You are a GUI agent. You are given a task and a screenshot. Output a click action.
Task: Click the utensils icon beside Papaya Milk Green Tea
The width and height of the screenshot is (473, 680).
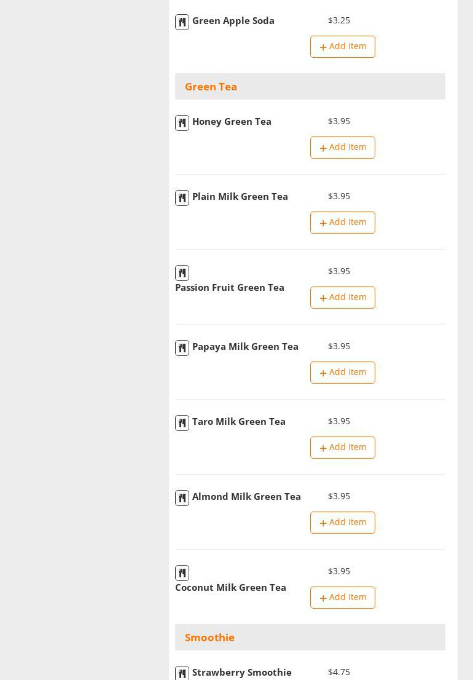[182, 349]
